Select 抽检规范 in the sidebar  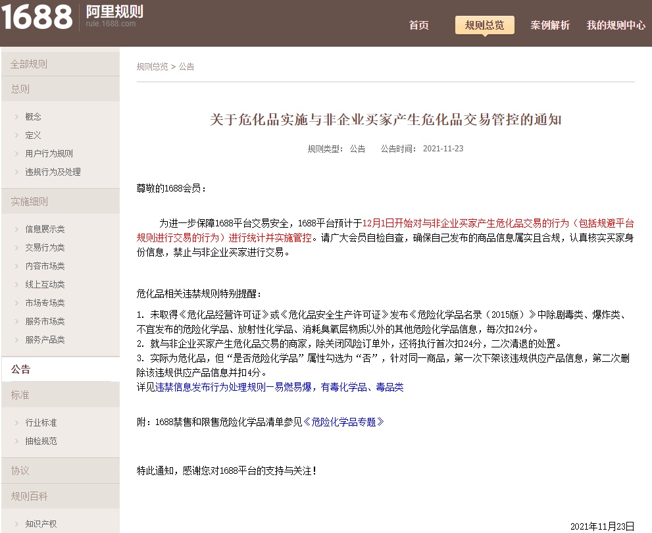tap(41, 441)
